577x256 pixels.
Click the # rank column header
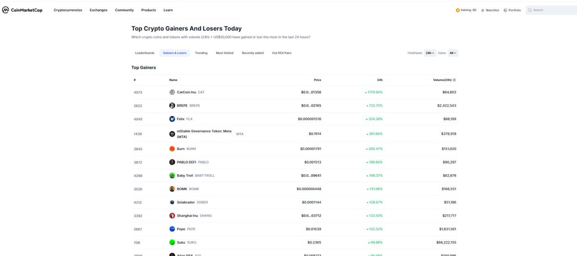click(x=135, y=80)
